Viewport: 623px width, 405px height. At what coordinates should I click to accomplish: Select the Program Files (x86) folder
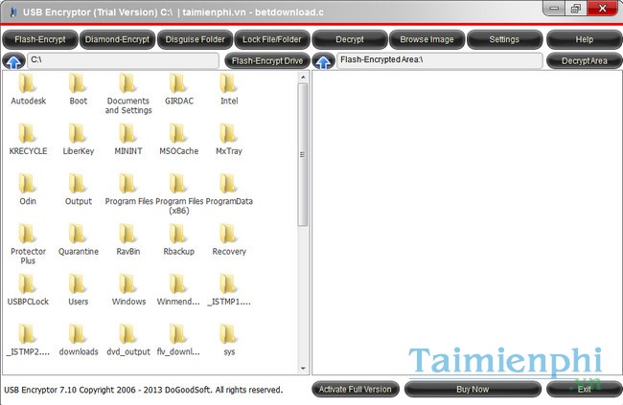coord(178,194)
